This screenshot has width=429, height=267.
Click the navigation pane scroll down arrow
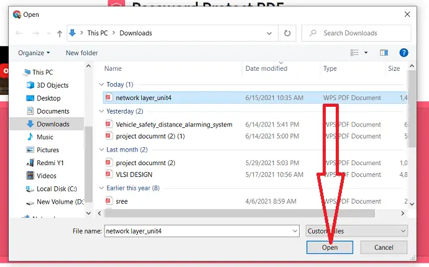88,213
